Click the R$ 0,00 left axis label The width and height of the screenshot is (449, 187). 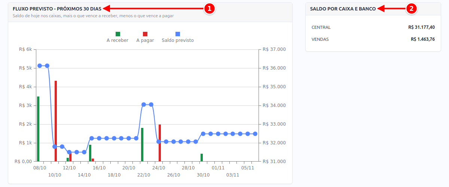click(23, 162)
